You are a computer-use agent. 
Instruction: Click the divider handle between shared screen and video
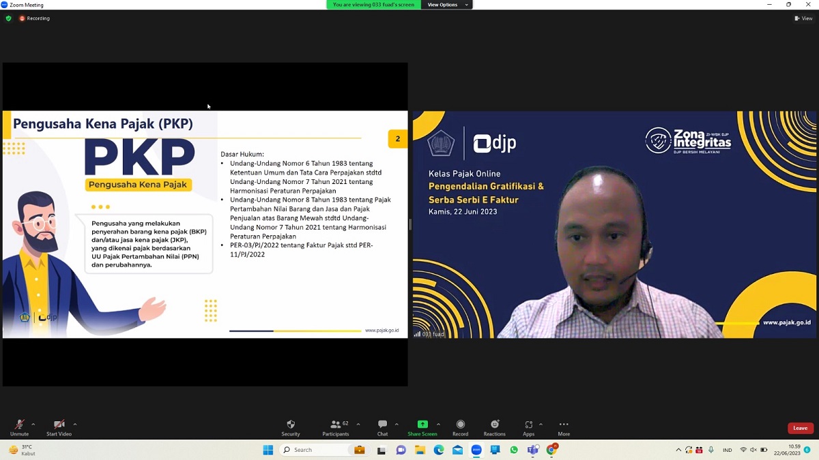click(x=410, y=224)
